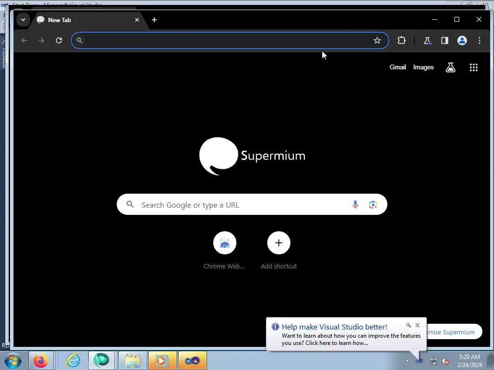Go forward with the forward arrow
The image size is (494, 370).
pyautogui.click(x=41, y=40)
